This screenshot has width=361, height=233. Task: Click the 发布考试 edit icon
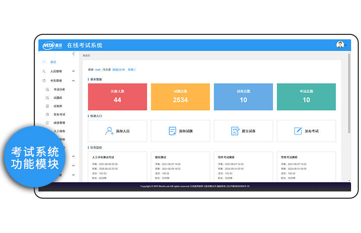[298, 131]
